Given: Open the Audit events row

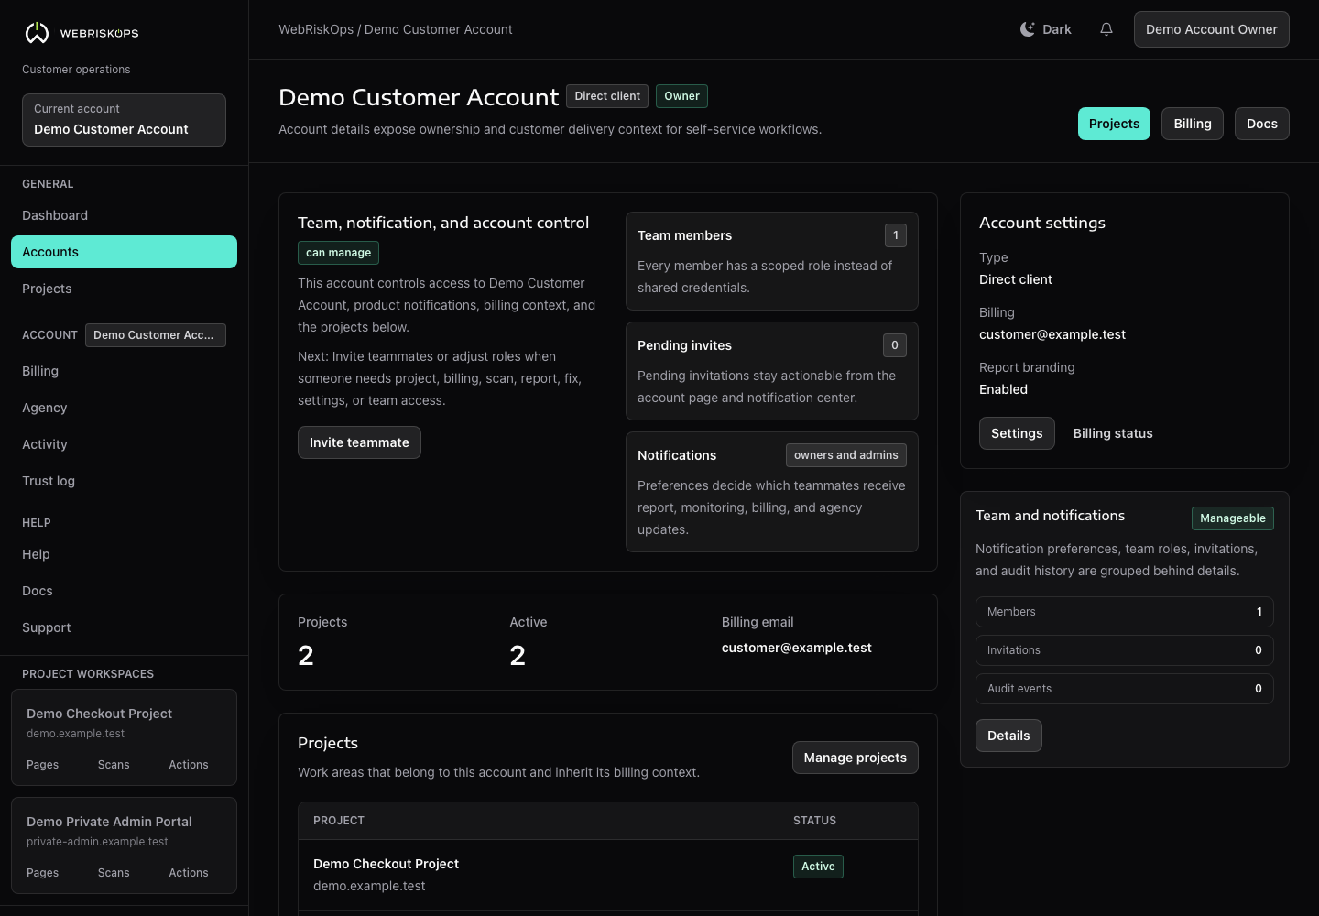Looking at the screenshot, I should pos(1125,689).
